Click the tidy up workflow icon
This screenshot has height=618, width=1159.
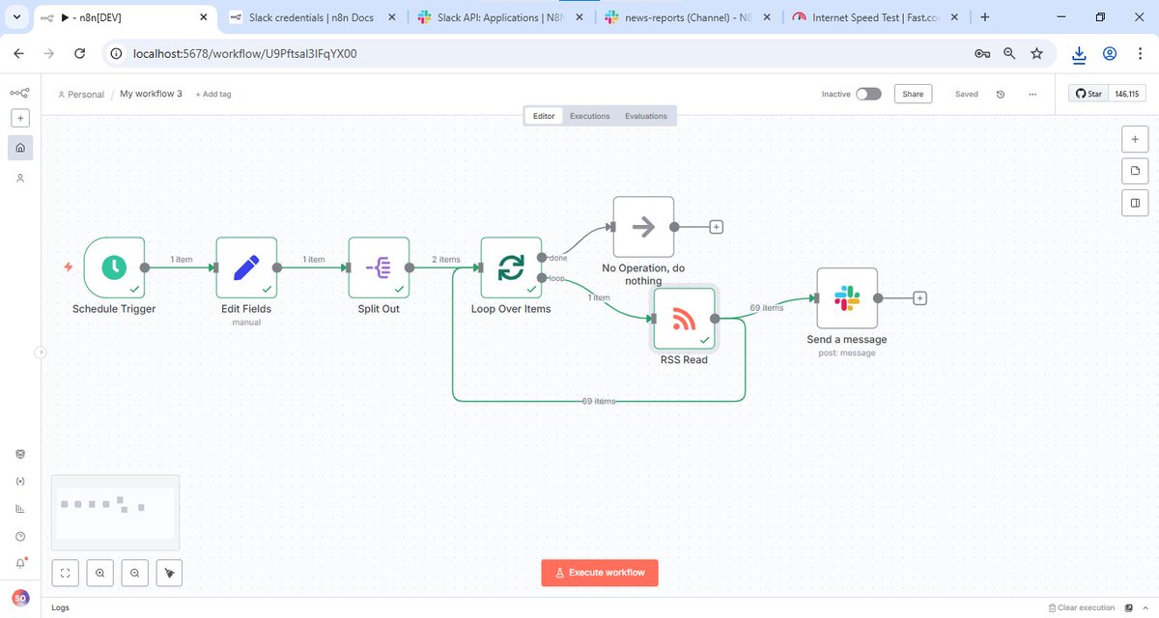click(169, 573)
